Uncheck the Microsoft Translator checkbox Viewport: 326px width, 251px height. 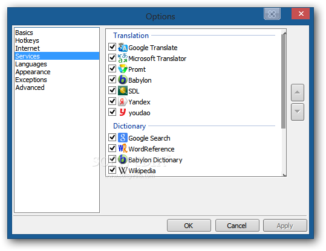click(x=112, y=57)
